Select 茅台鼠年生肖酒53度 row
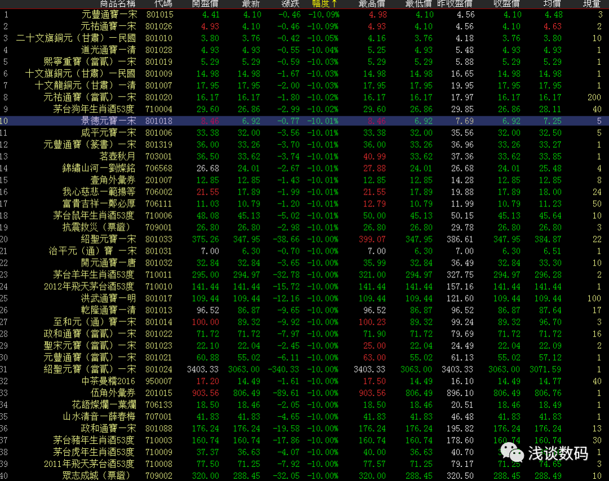Screen dimensions: 609x481 304,215
